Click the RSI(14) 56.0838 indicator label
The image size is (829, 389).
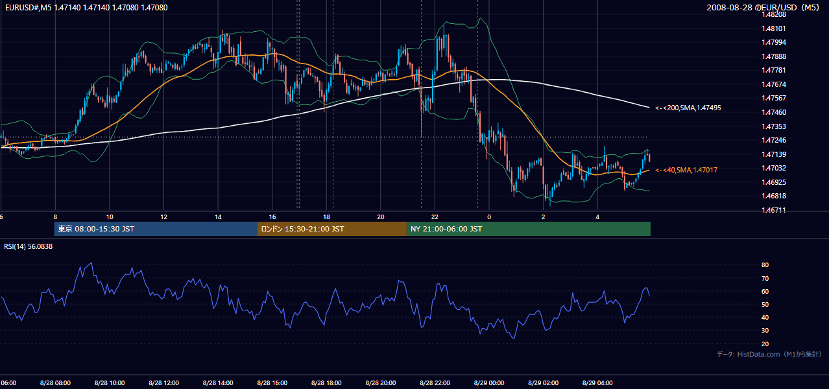pos(29,246)
